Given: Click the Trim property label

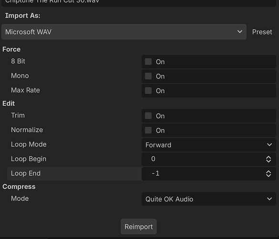Looking at the screenshot, I should [x=18, y=115].
